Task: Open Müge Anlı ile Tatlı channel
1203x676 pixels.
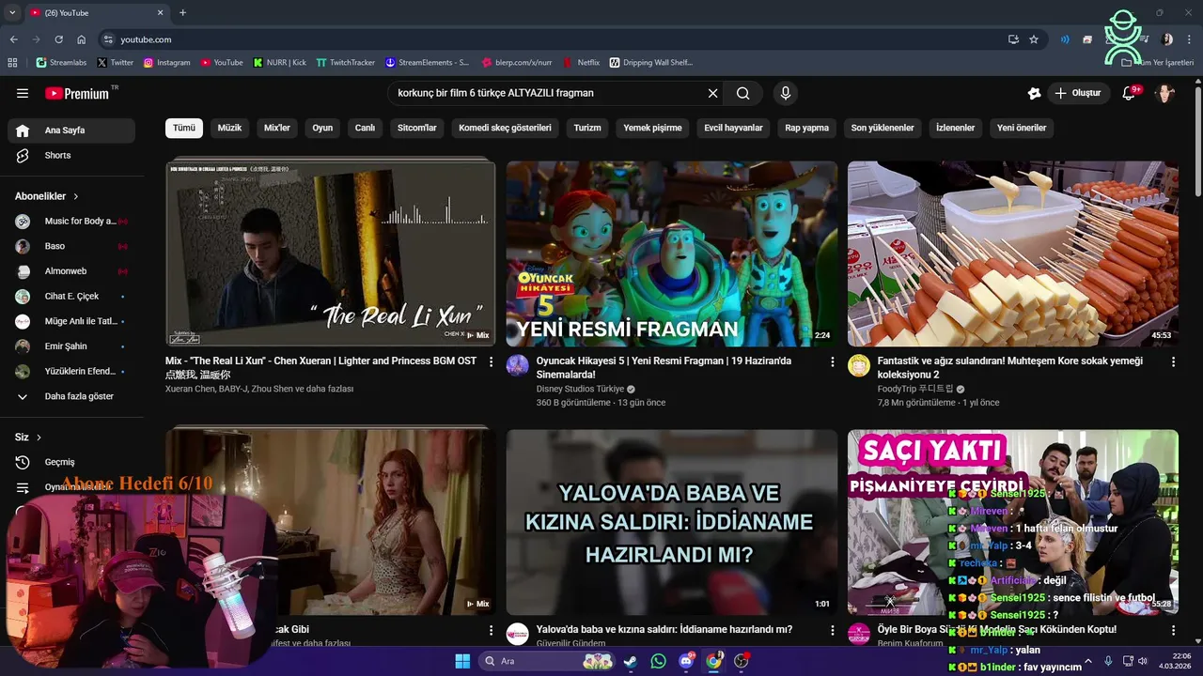Action: coord(71,321)
